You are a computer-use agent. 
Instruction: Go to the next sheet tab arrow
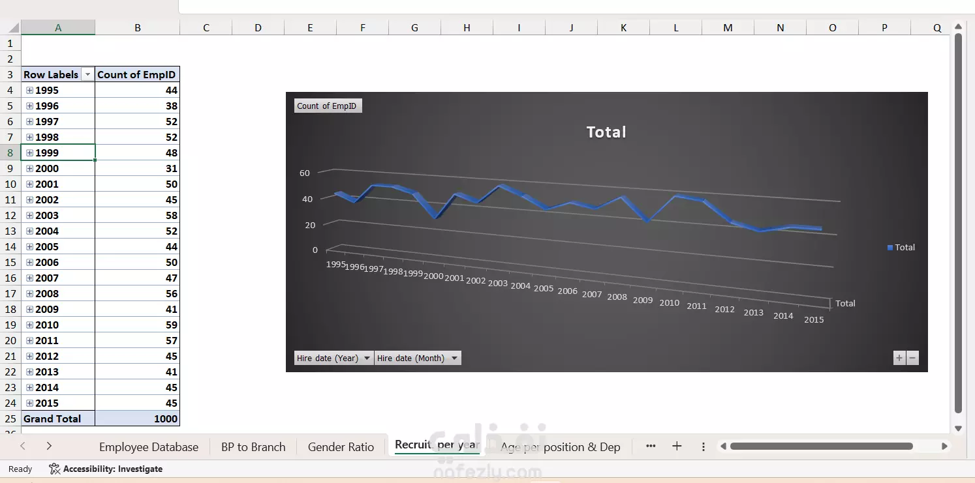pos(49,446)
